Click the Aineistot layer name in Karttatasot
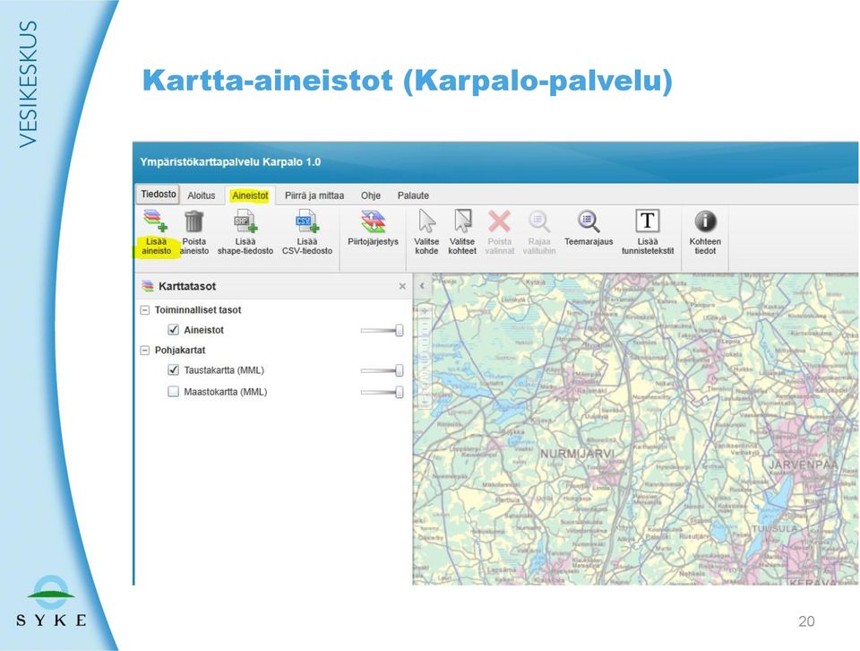Image resolution: width=860 pixels, height=651 pixels. click(x=203, y=330)
